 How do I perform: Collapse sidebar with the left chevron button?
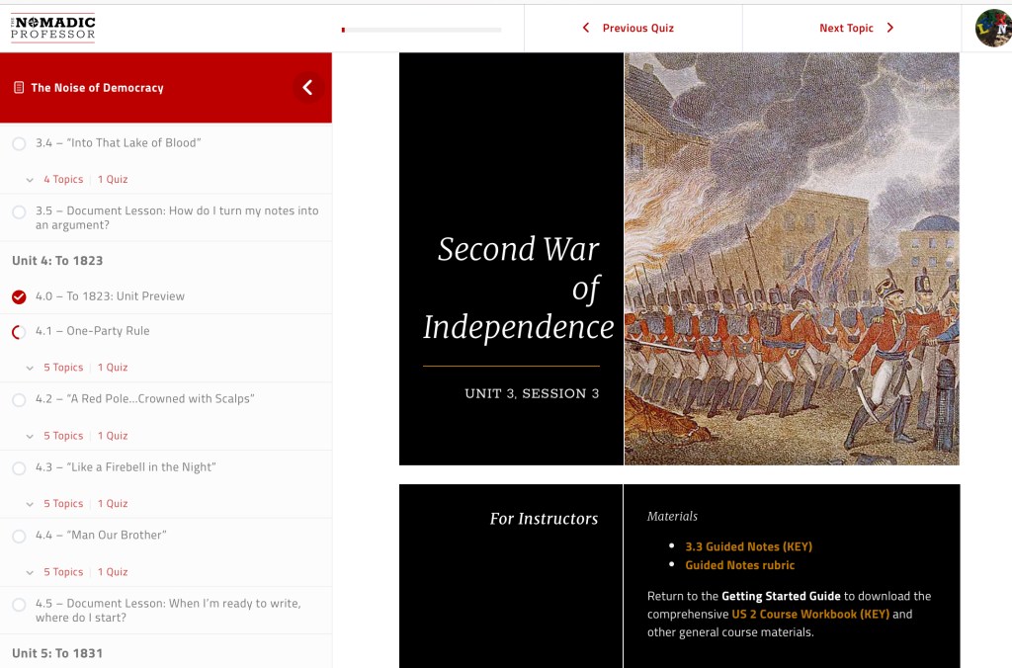click(x=307, y=88)
